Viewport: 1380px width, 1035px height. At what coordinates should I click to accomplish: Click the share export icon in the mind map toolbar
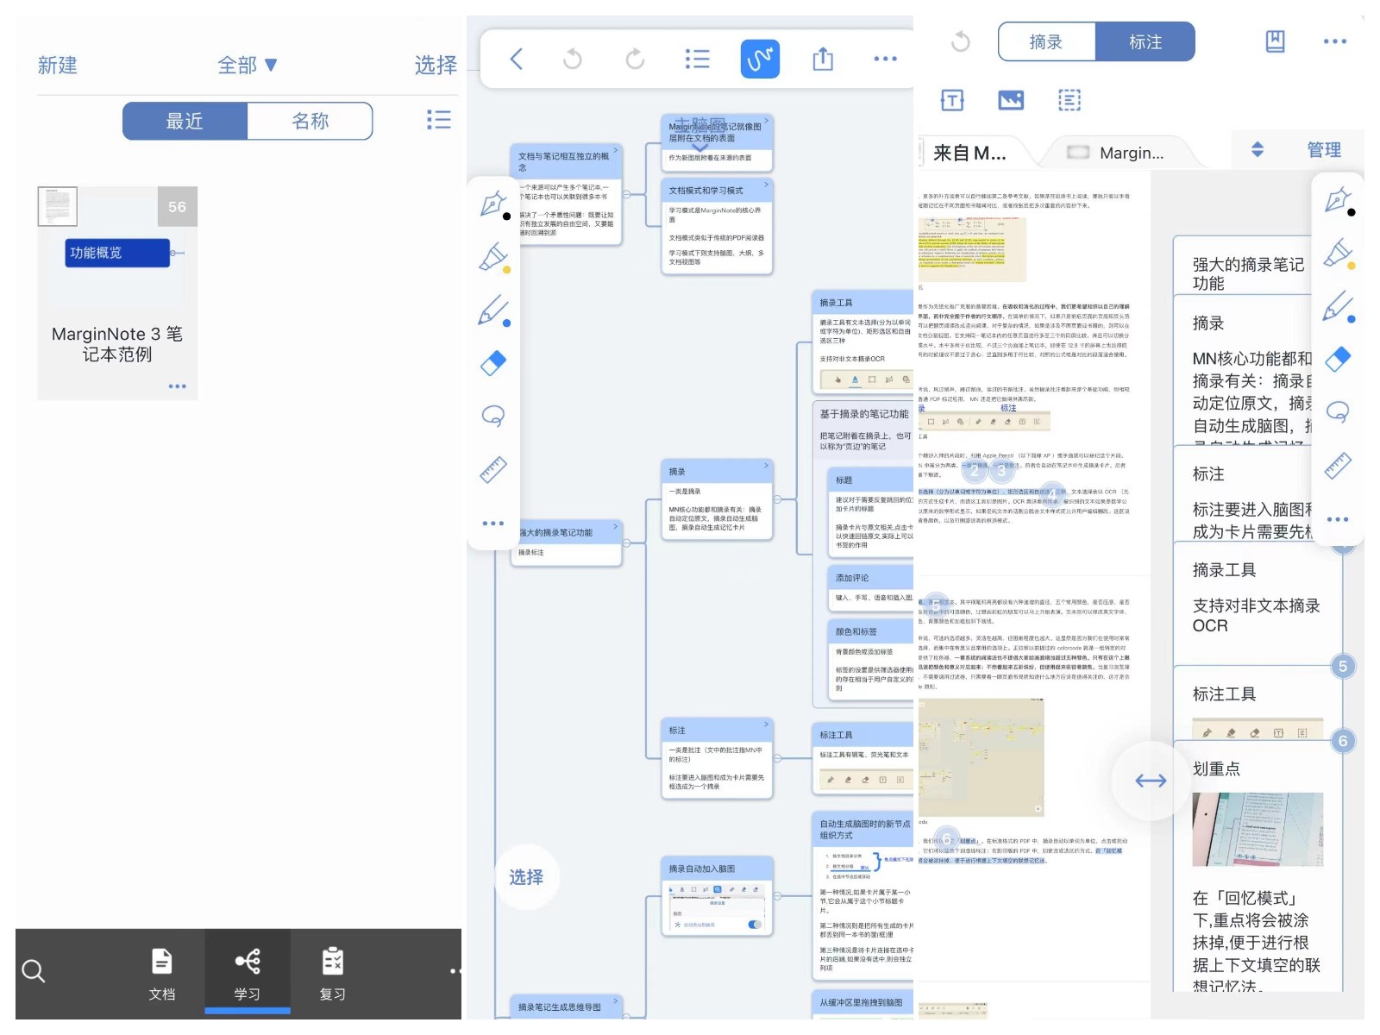tap(823, 59)
